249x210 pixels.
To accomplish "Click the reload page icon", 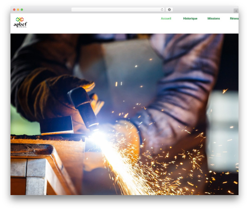I will click(x=162, y=10).
